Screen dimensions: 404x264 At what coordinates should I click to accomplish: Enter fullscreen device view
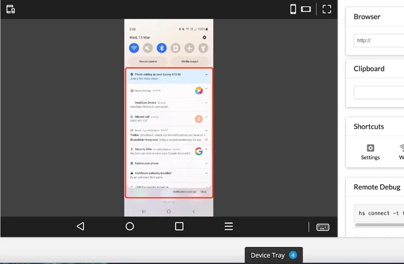[x=327, y=9]
